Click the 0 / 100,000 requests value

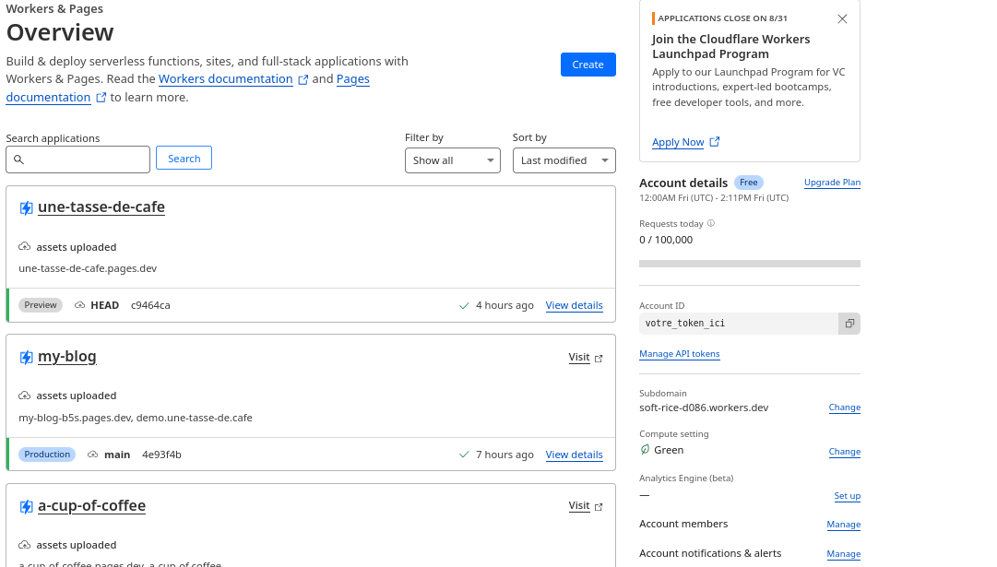click(x=667, y=240)
